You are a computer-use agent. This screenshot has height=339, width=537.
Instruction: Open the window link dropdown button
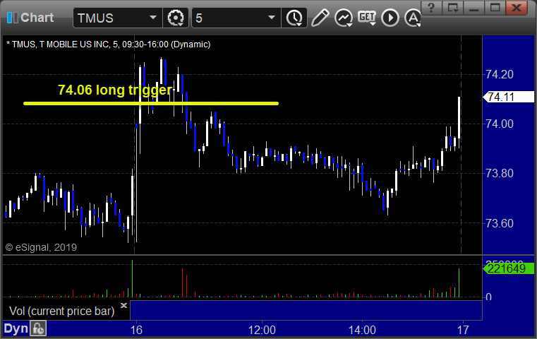coord(453,8)
